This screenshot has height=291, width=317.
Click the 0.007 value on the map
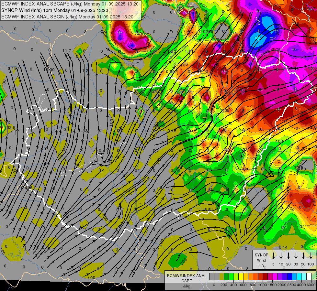310,9
